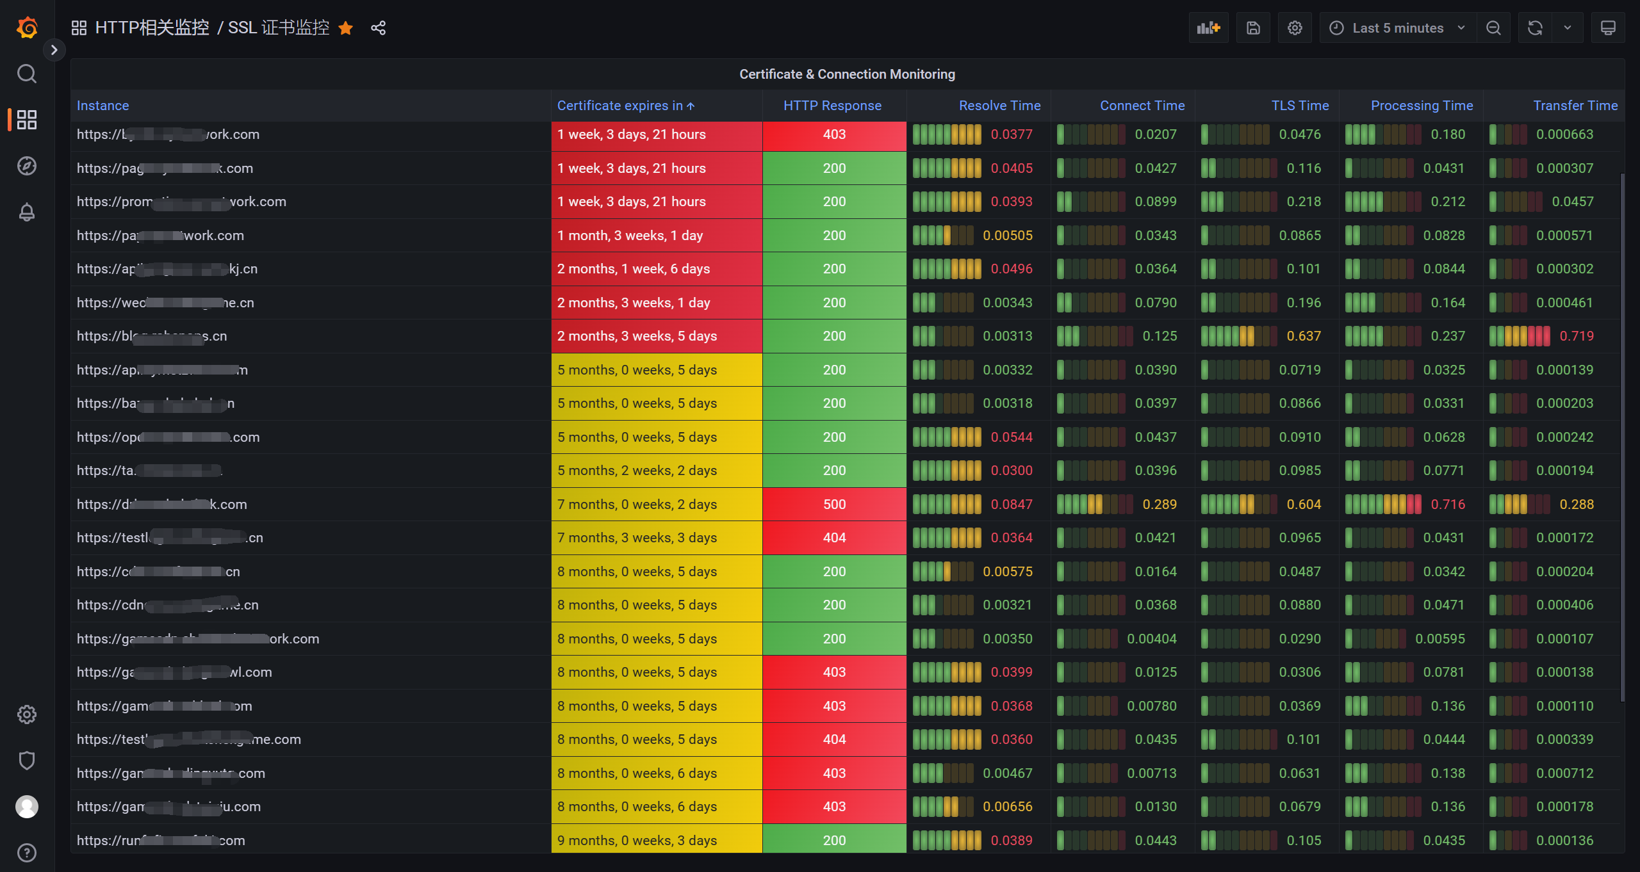Open the Explore compass icon
Viewport: 1640px width, 872px height.
(x=27, y=166)
